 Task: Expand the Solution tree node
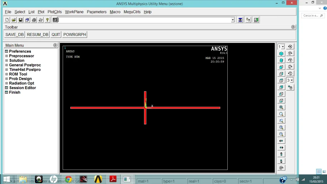[7, 61]
